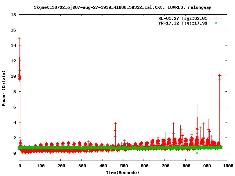Click x-axis tick label 300
Viewport: 235px width, 176px height.
point(82,166)
